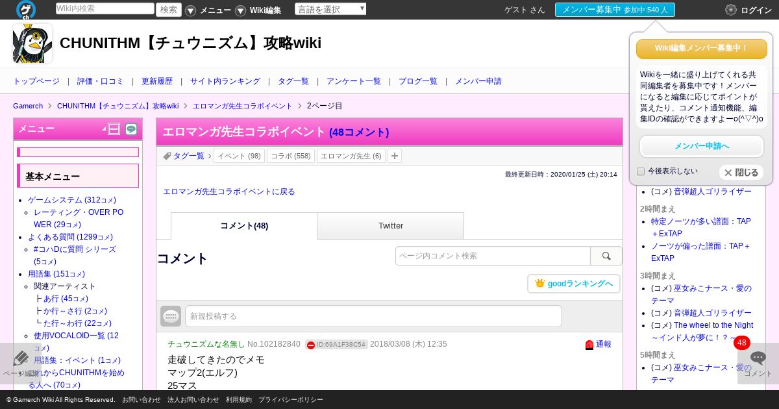Viewport: 779px width, 409px height.
Task: Open the サイト内ランキング nav item
Action: pyautogui.click(x=225, y=81)
